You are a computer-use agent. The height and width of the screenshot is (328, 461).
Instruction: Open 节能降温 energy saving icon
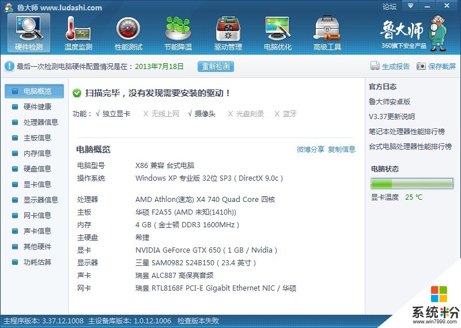click(177, 29)
